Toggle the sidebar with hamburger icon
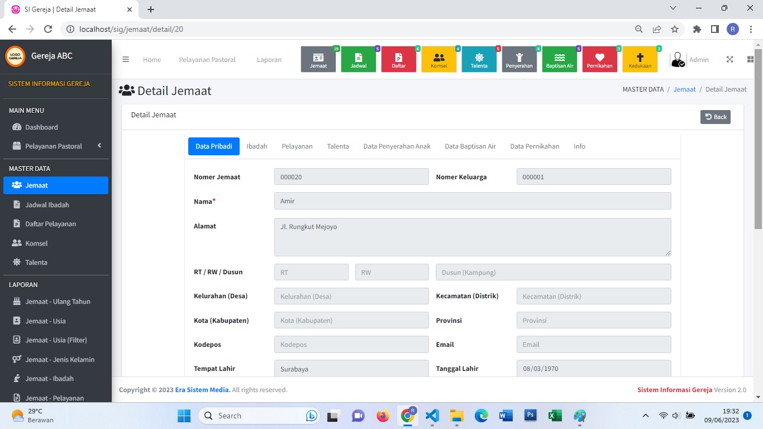This screenshot has height=429, width=763. pos(126,60)
